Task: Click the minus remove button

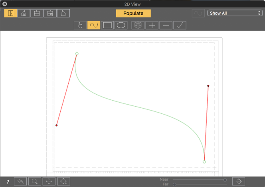Action: (x=166, y=25)
